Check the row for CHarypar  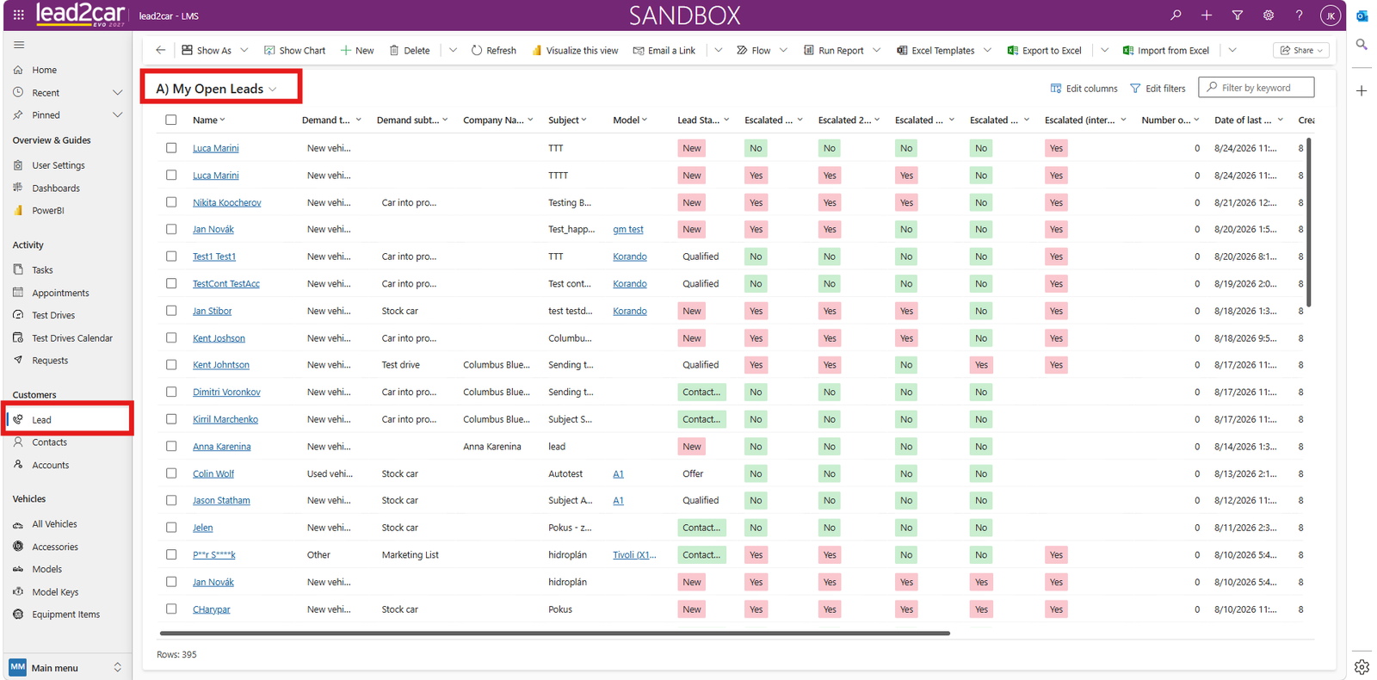tap(171, 609)
